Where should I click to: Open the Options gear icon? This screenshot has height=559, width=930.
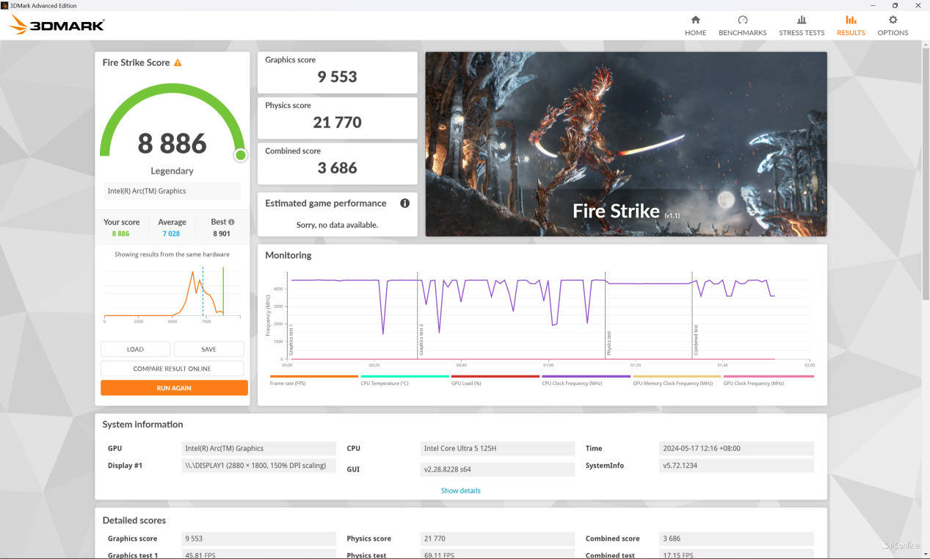point(893,20)
